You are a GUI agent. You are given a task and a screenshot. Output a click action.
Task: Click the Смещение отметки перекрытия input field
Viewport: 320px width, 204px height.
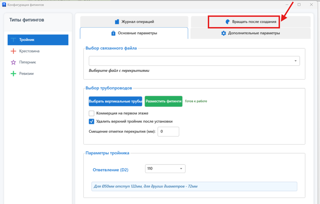point(168,132)
